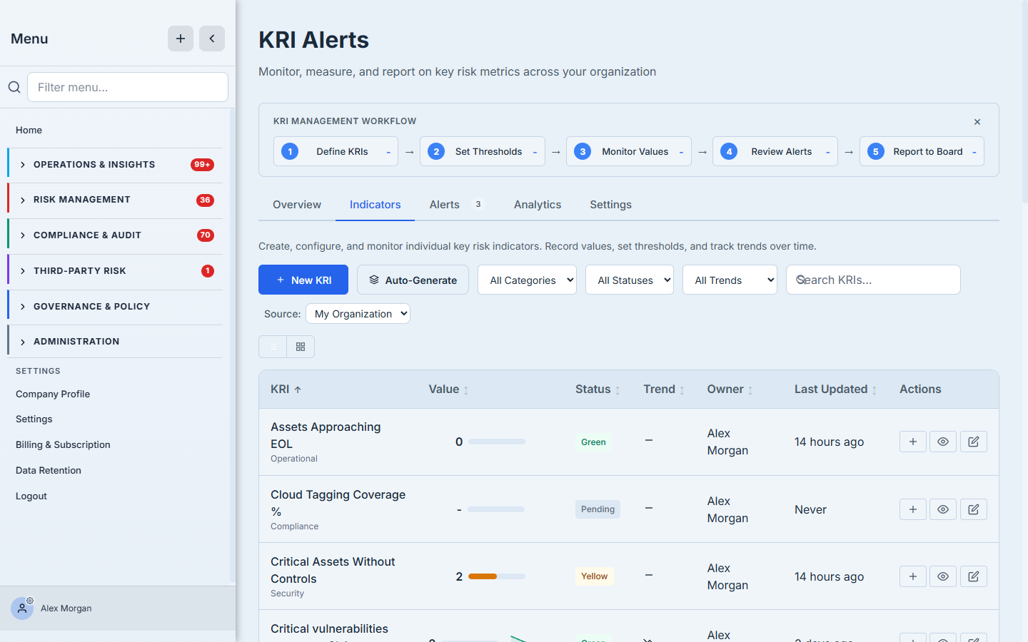This screenshot has width=1028, height=642.
Task: Add value for Assets Approaching EOL
Action: 913,442
